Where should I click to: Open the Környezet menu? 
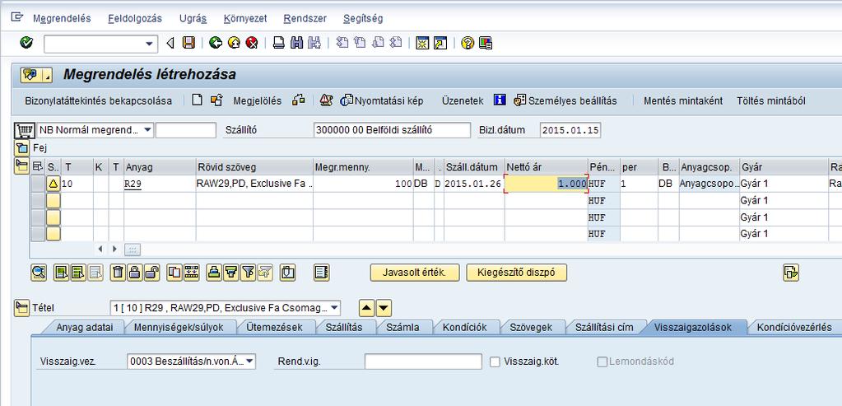(245, 18)
